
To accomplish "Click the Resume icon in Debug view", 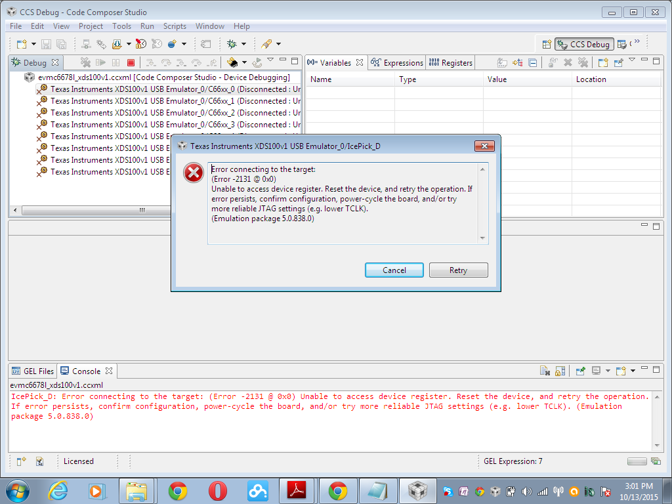I will click(100, 62).
